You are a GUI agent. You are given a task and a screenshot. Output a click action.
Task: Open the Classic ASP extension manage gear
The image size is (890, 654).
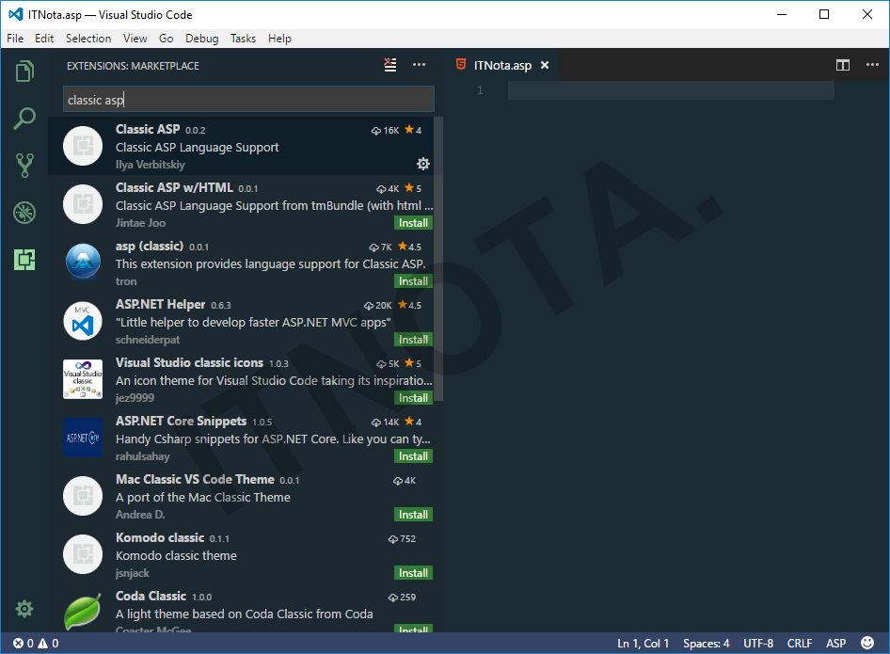coord(423,164)
